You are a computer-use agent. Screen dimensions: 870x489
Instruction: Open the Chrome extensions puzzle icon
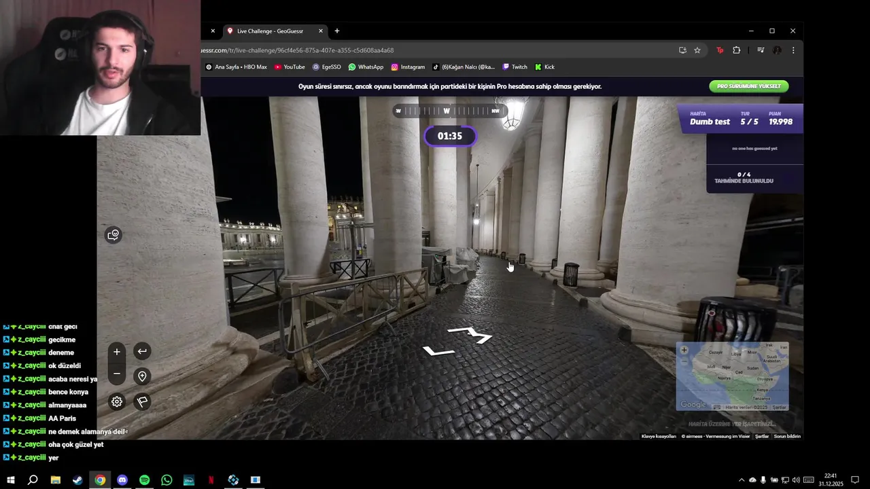[736, 50]
